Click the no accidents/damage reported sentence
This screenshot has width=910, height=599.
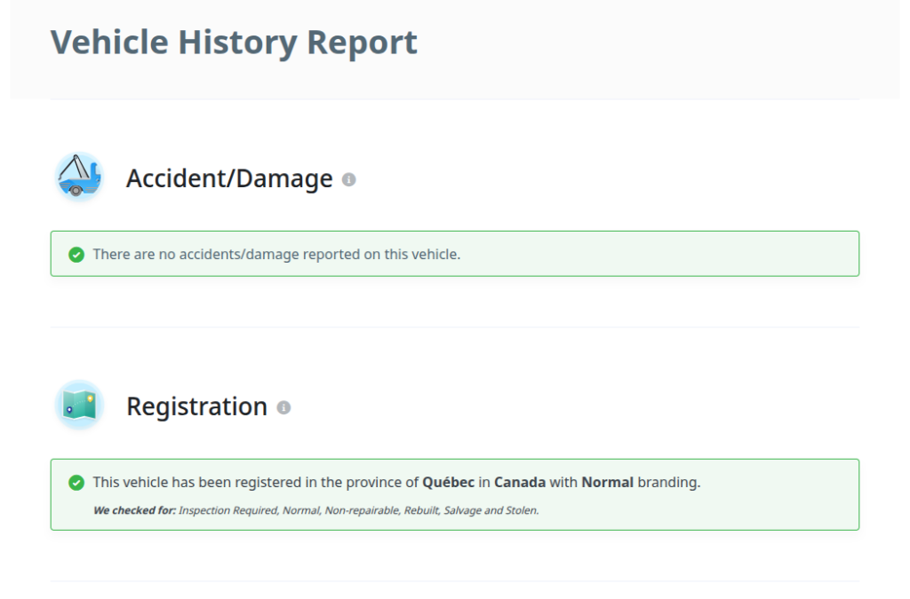[276, 255]
